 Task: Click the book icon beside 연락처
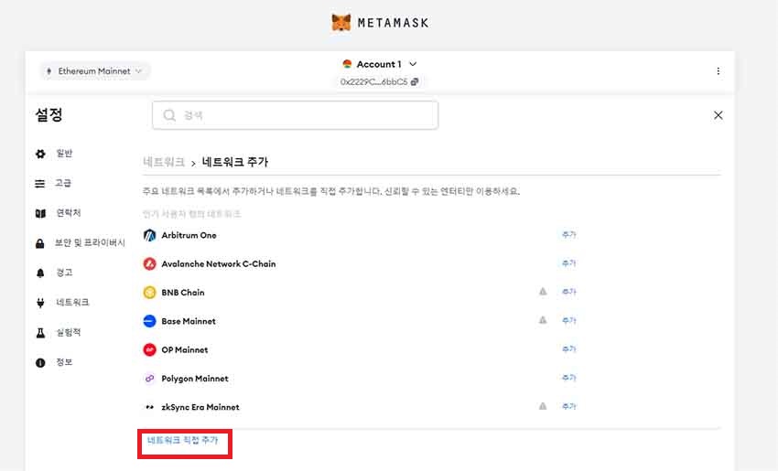coord(40,214)
